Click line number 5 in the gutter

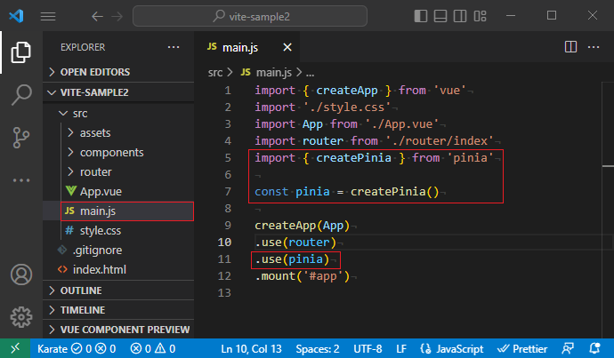click(228, 157)
